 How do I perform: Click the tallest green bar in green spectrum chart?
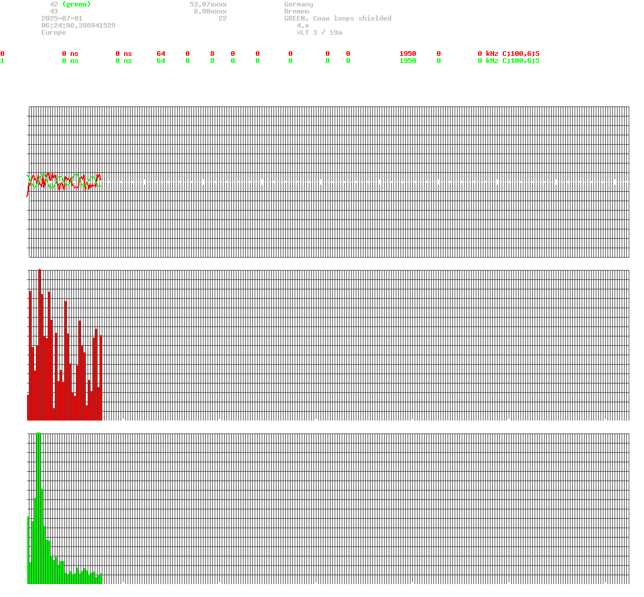click(x=39, y=508)
